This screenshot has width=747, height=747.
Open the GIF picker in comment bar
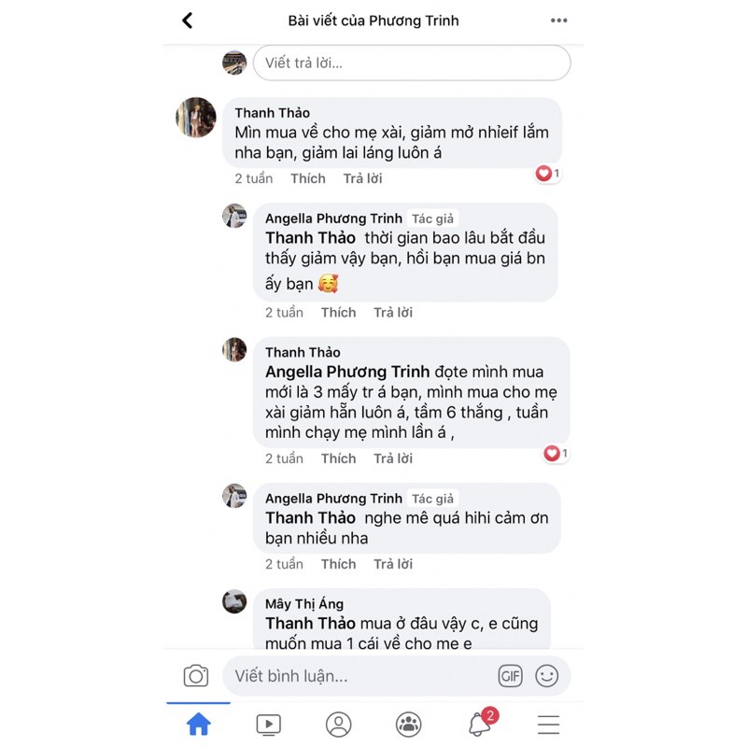tap(510, 675)
